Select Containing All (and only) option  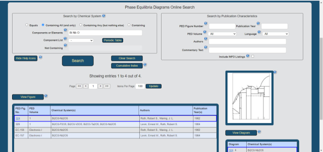(43, 25)
